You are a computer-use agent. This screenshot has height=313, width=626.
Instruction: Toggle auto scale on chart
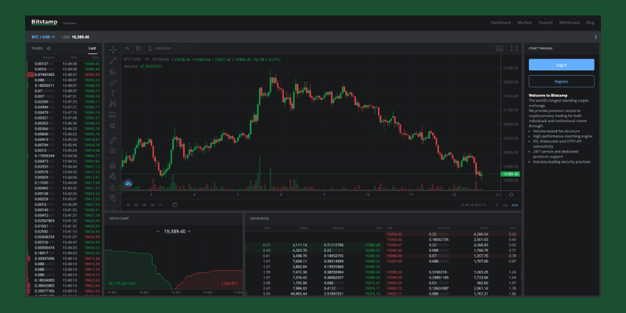coord(514,205)
